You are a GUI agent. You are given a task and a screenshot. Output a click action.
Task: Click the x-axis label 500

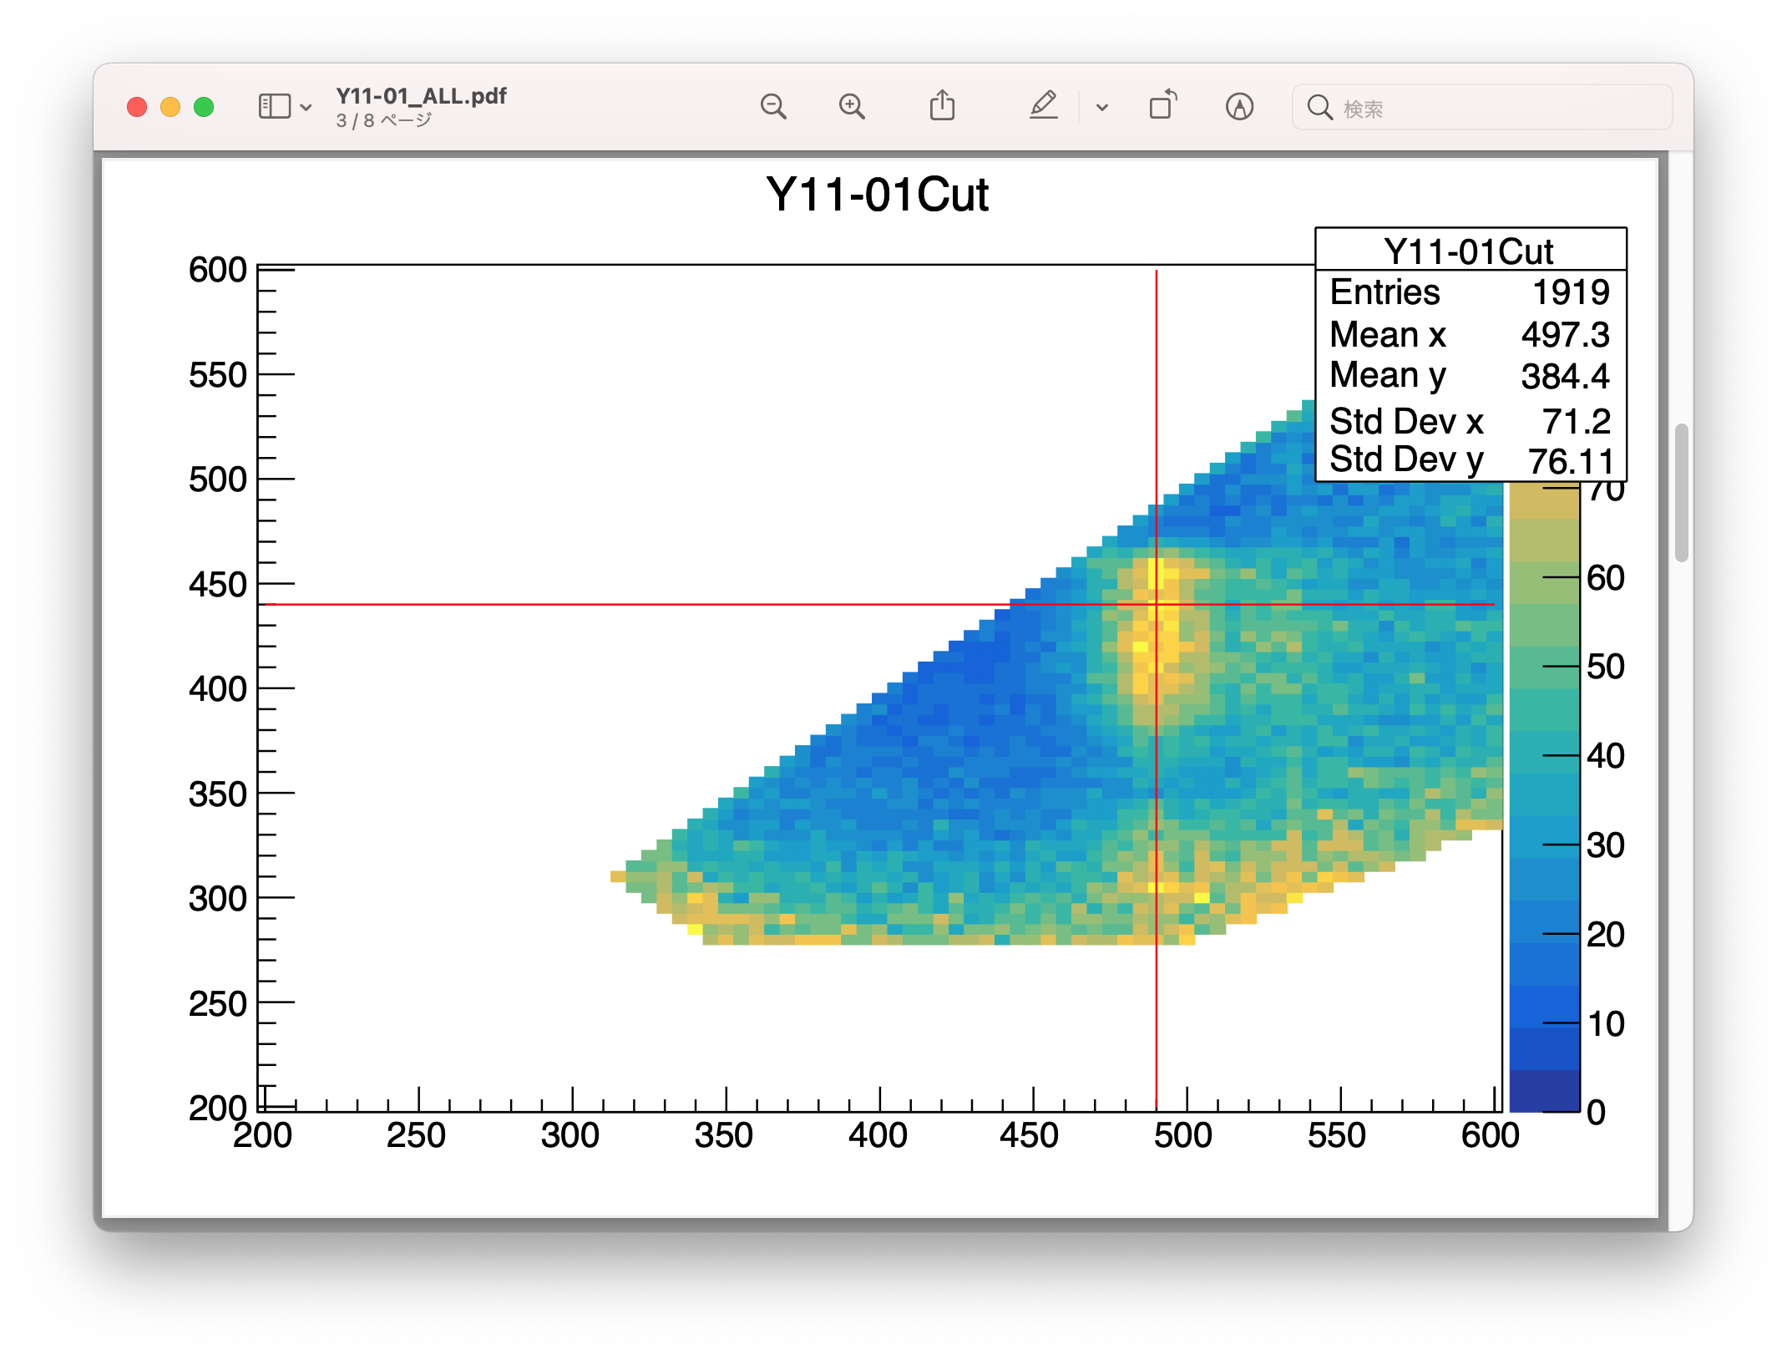tap(1183, 1136)
